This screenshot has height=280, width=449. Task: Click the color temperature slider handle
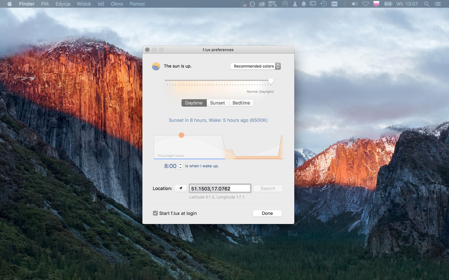tap(271, 81)
